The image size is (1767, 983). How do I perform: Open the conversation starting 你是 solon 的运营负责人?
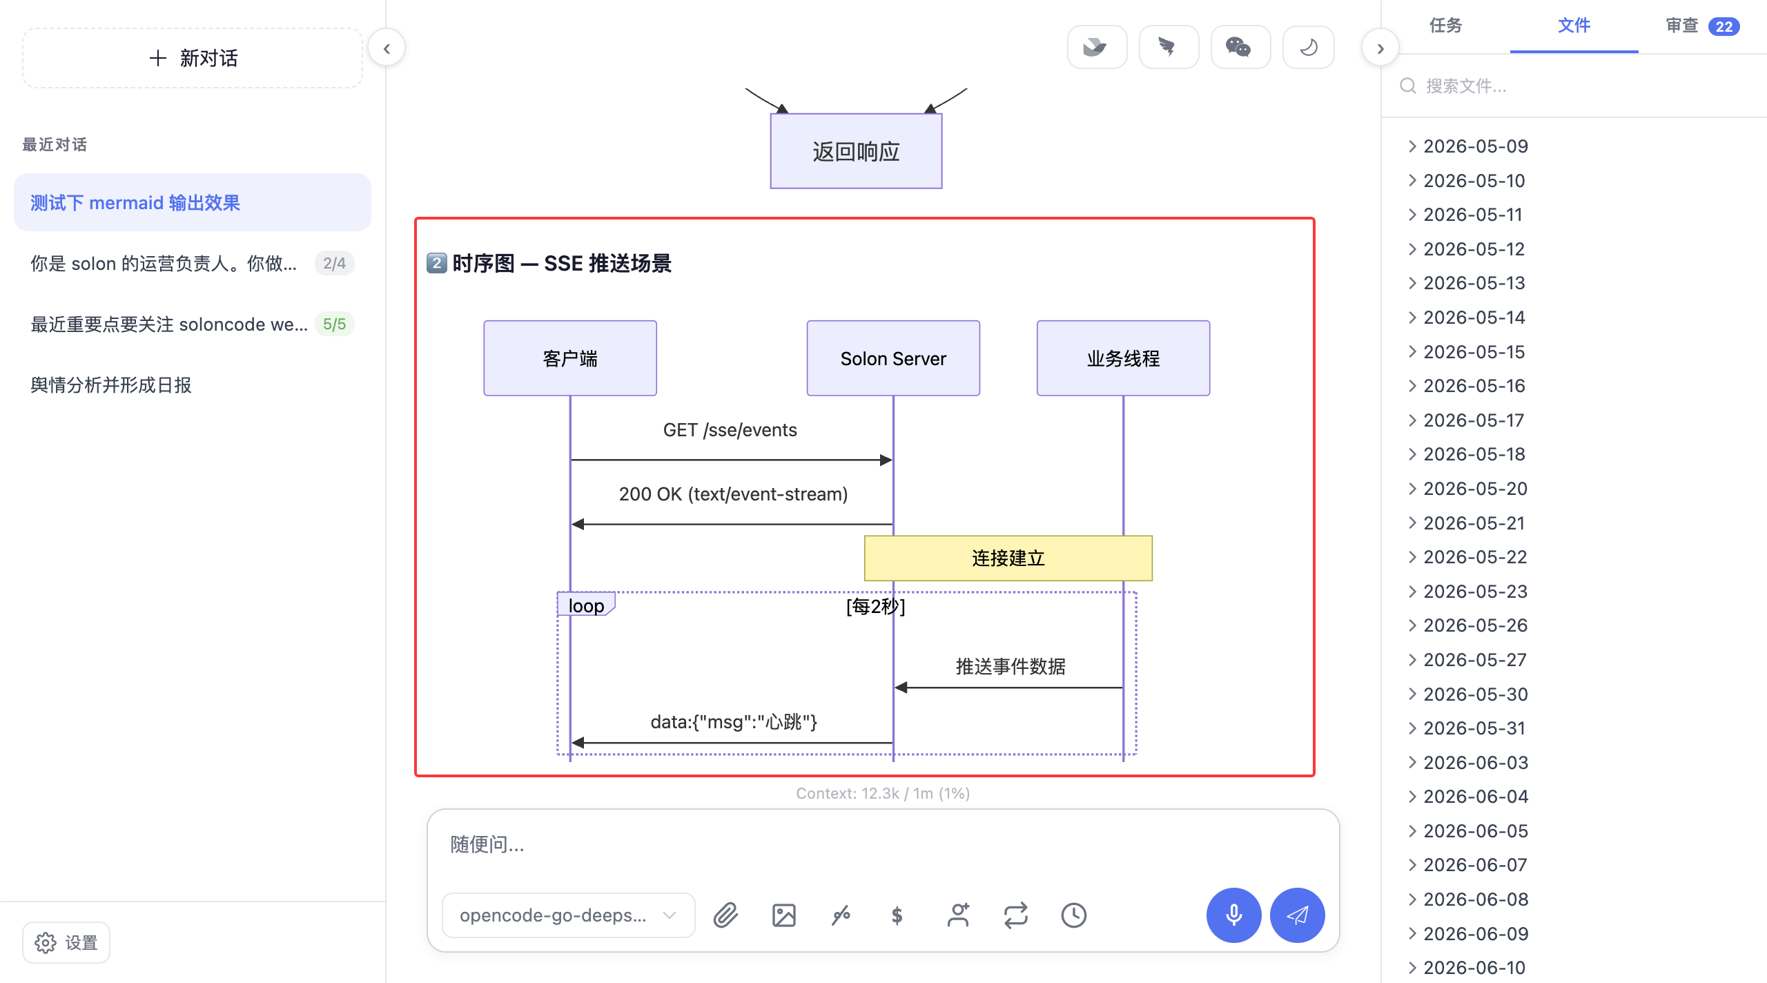(x=193, y=263)
